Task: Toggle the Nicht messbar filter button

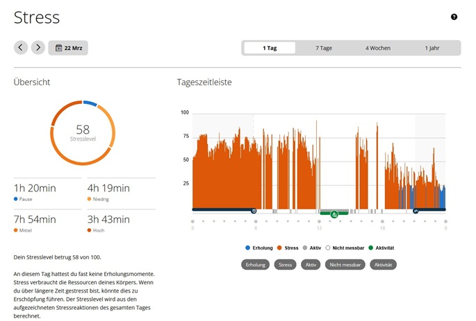Action: coord(343,264)
